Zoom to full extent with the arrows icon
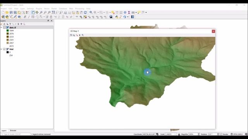The image size is (248, 139). click(x=53, y=12)
